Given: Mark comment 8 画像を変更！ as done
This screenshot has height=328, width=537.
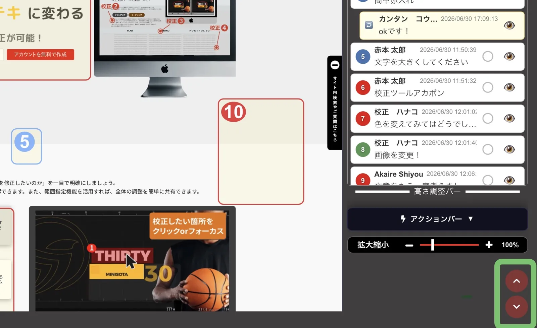Looking at the screenshot, I should click(488, 149).
